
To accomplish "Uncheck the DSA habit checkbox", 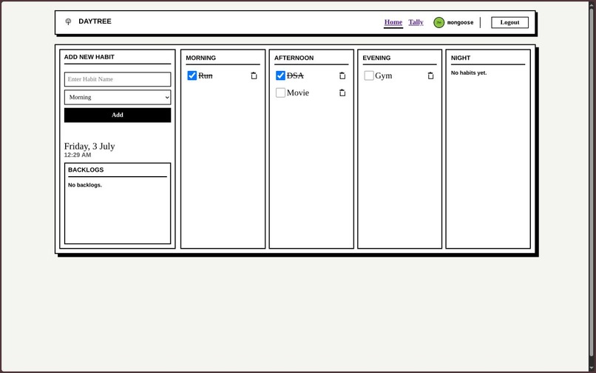I will (280, 75).
